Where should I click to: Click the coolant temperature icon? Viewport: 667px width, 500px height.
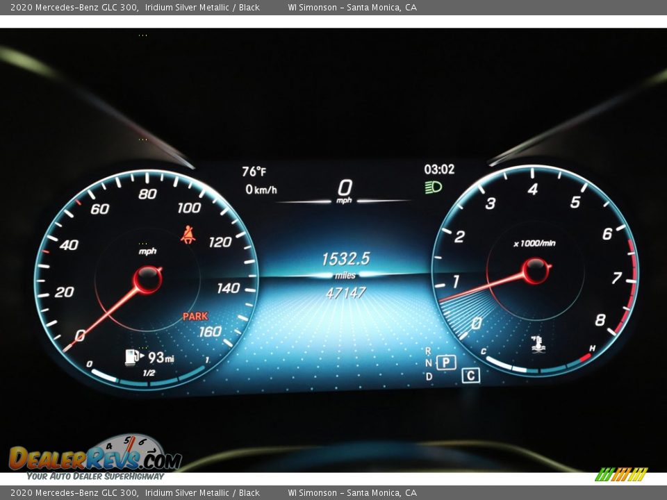(x=538, y=344)
